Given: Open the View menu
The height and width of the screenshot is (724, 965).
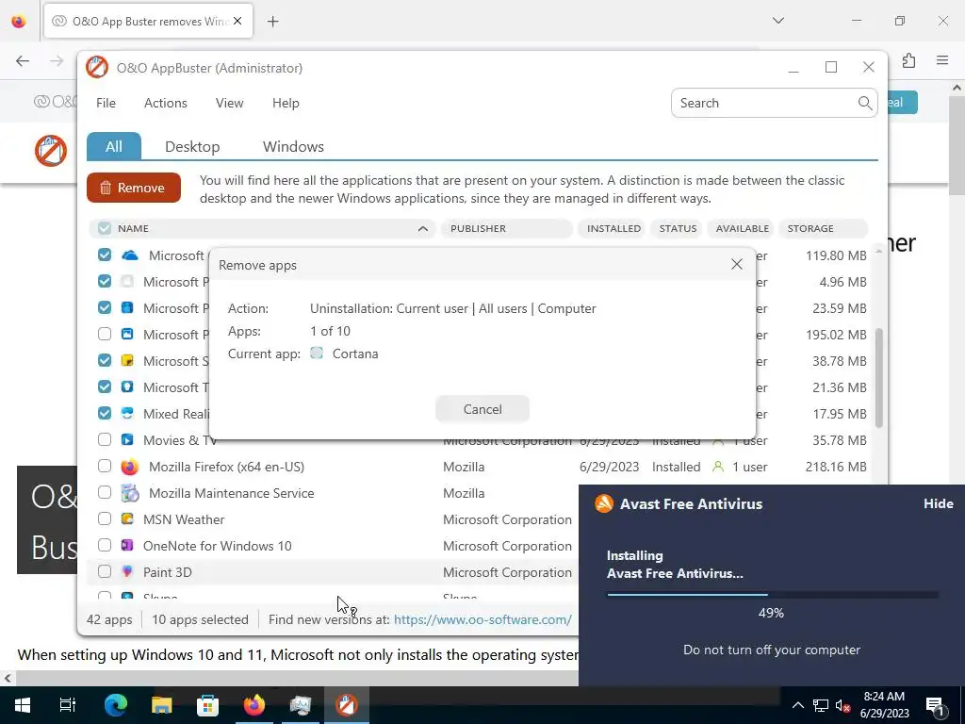Looking at the screenshot, I should point(230,103).
